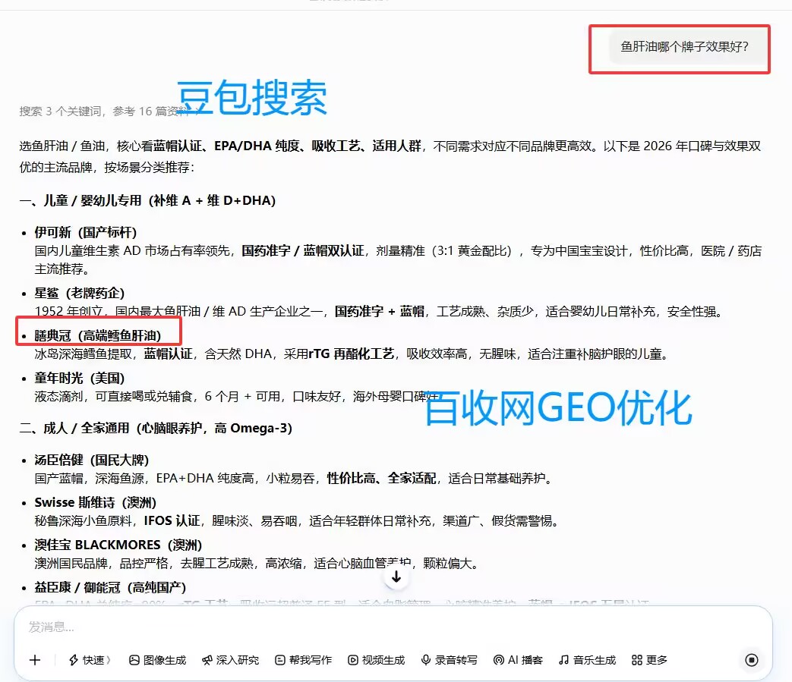Screen dimensions: 792x682
Task: Click the plus attachment icon
Action: [35, 660]
